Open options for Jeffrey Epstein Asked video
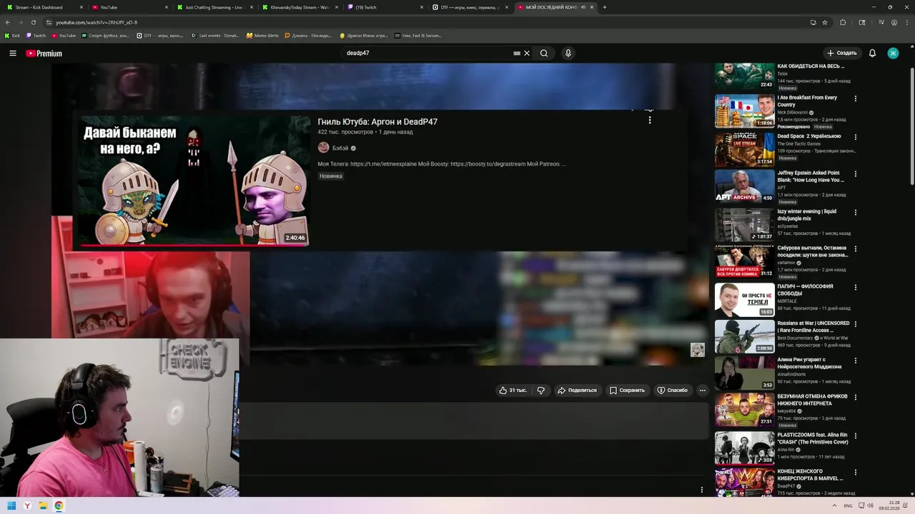The width and height of the screenshot is (915, 514). 856,173
